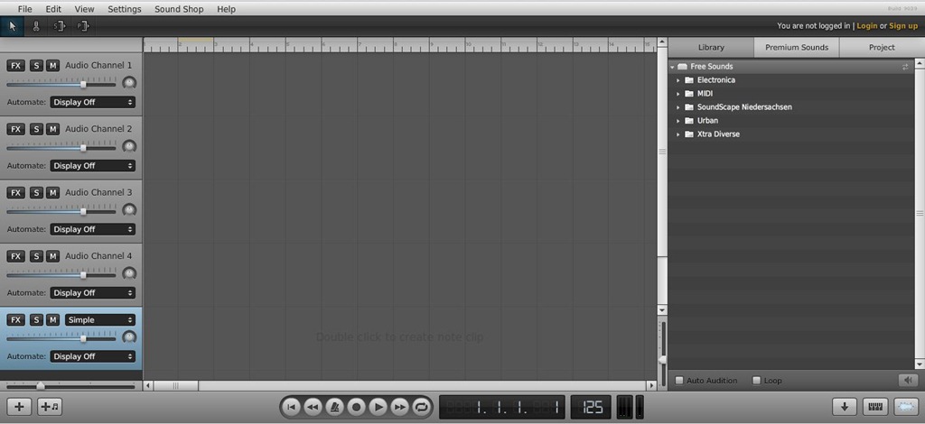This screenshot has height=424, width=925.
Task: Play the song
Action: click(x=378, y=407)
